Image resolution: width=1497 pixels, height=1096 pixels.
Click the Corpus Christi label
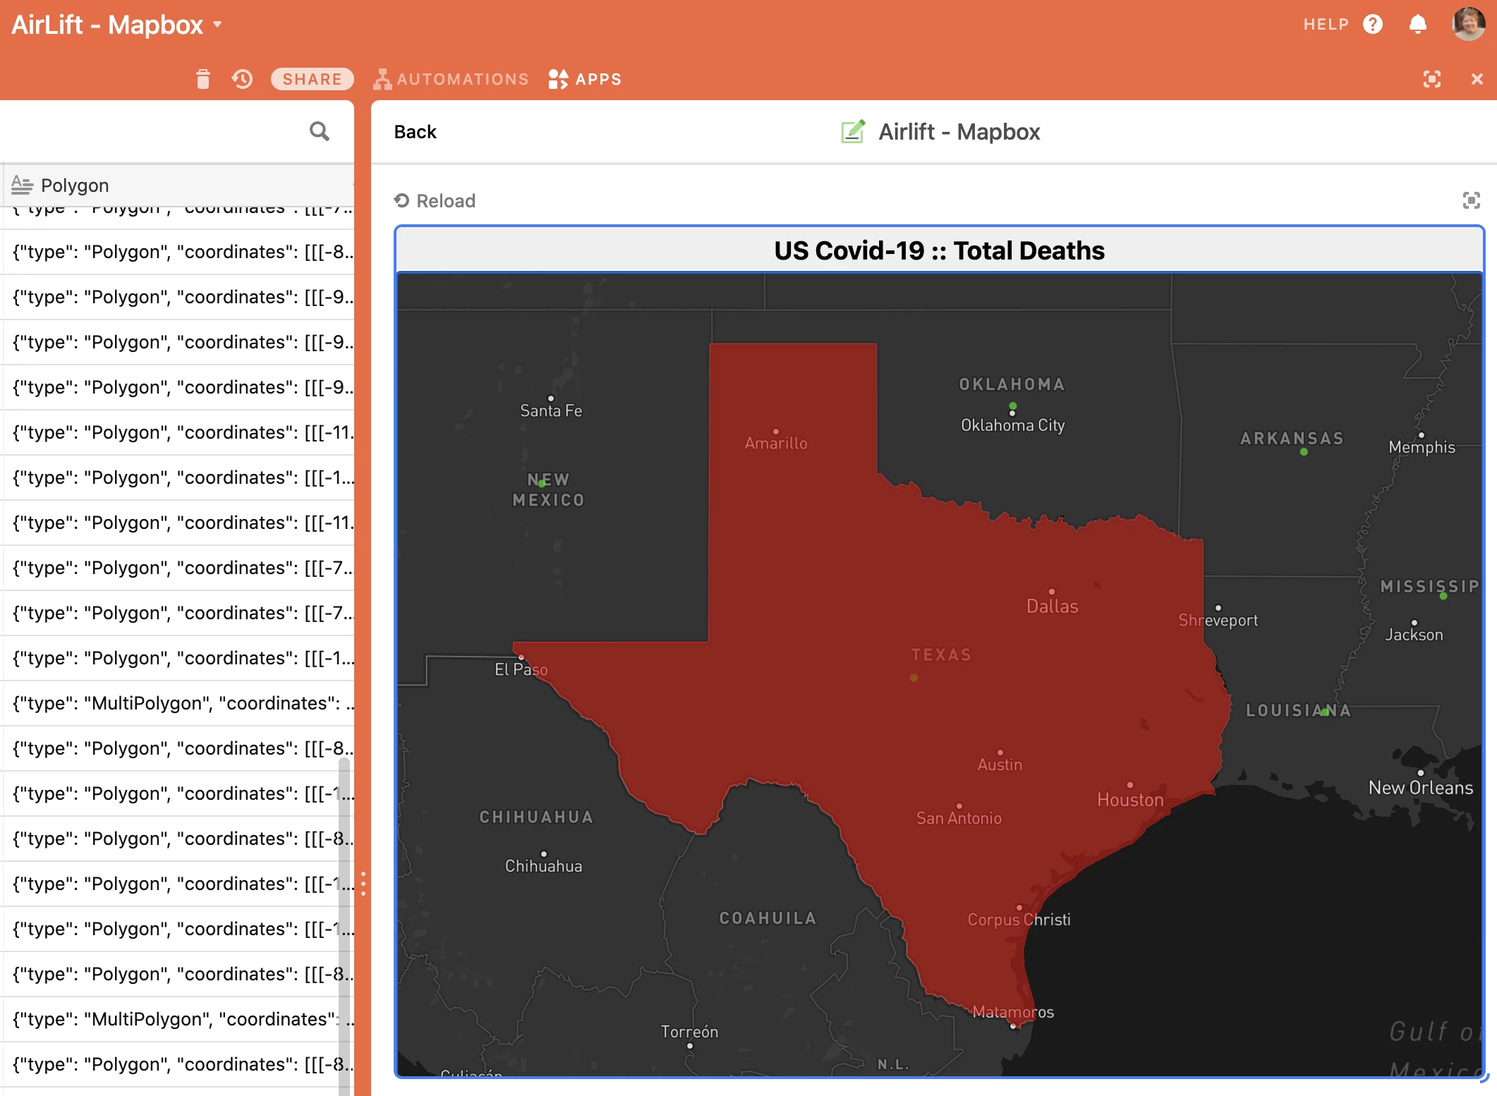[1019, 920]
